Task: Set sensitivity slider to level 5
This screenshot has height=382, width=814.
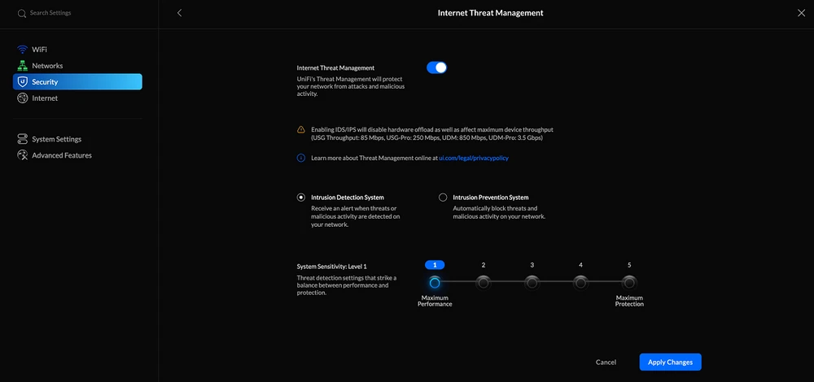Action: pos(629,282)
